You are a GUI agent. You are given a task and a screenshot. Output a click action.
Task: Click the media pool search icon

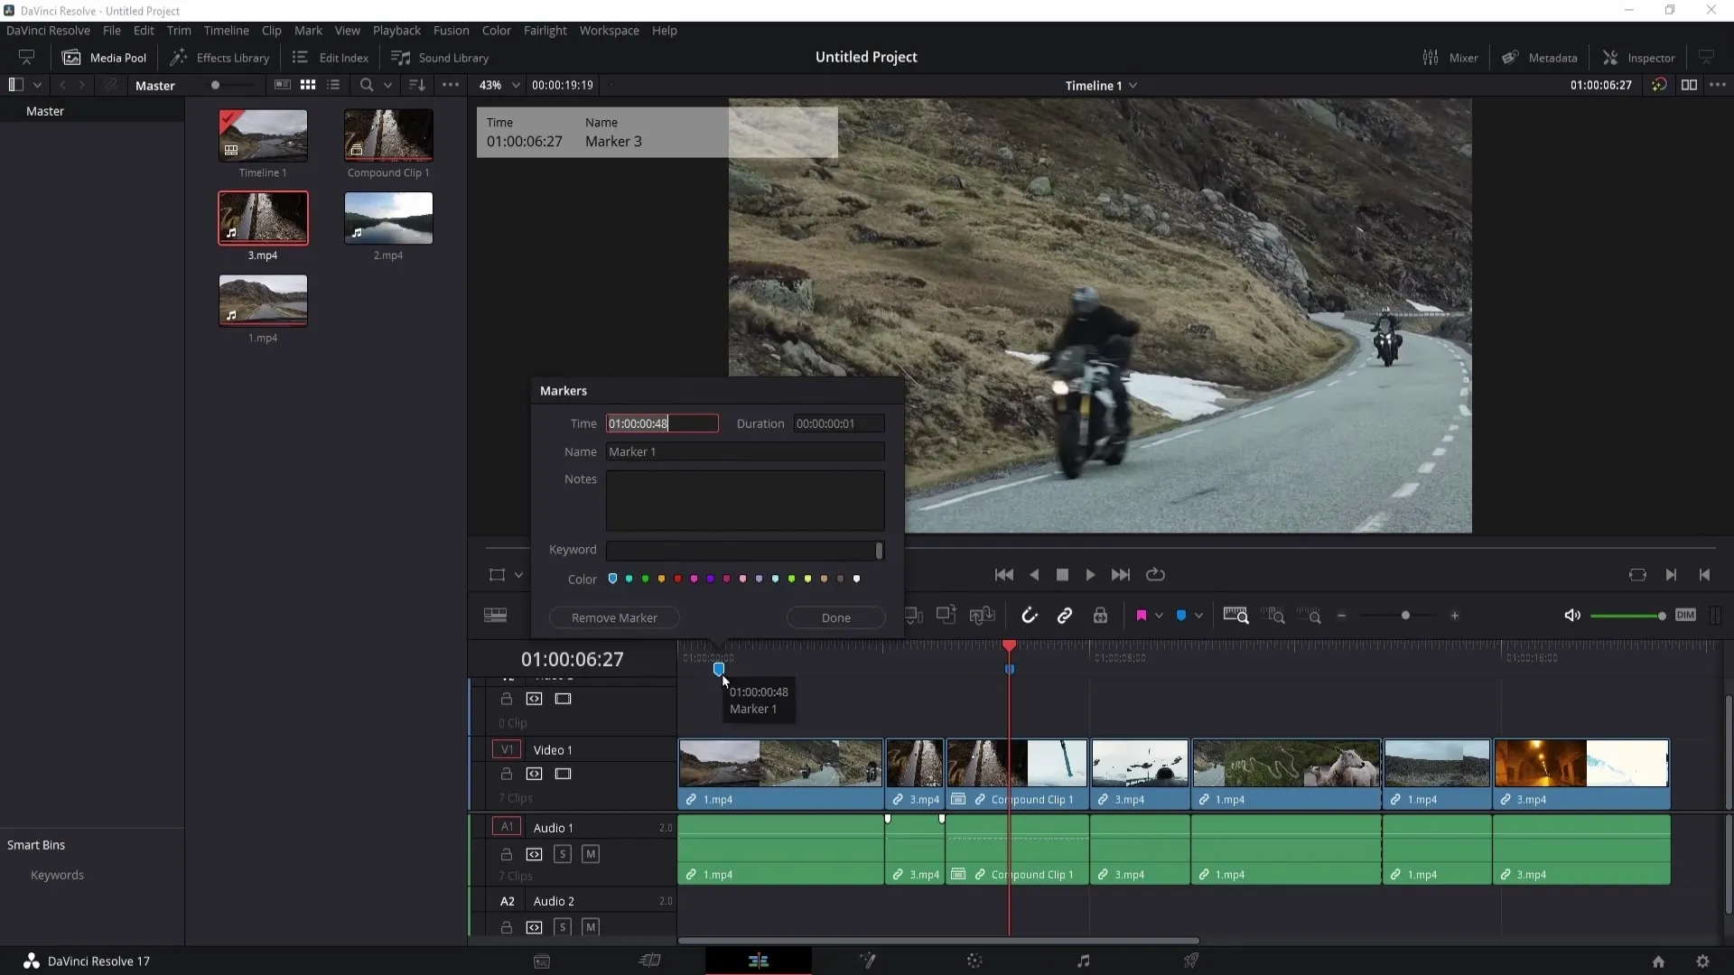point(367,85)
